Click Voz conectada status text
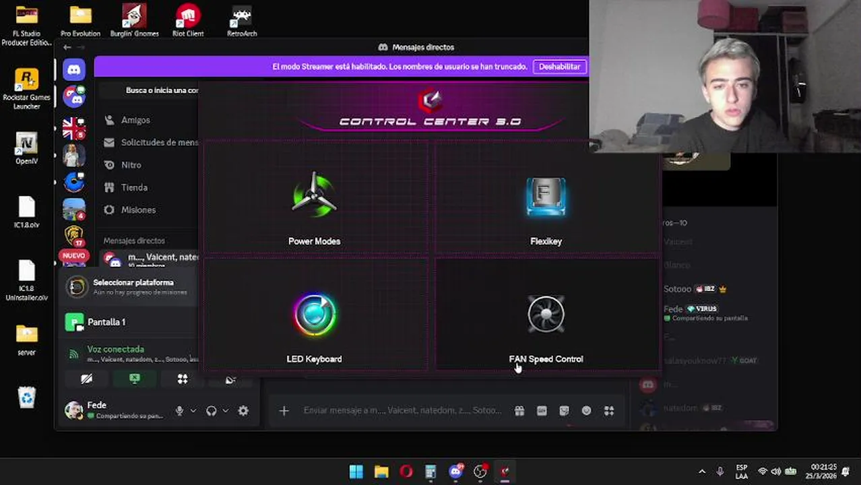 (x=115, y=349)
